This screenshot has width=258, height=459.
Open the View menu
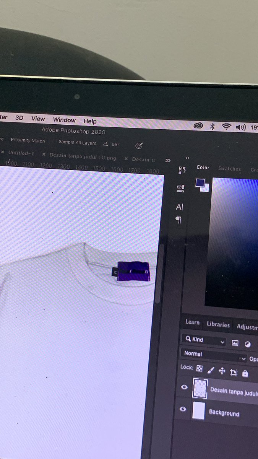point(38,119)
